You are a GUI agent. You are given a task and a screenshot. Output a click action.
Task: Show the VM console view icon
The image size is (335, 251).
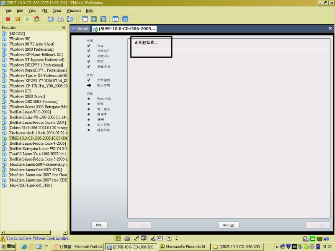125,19
